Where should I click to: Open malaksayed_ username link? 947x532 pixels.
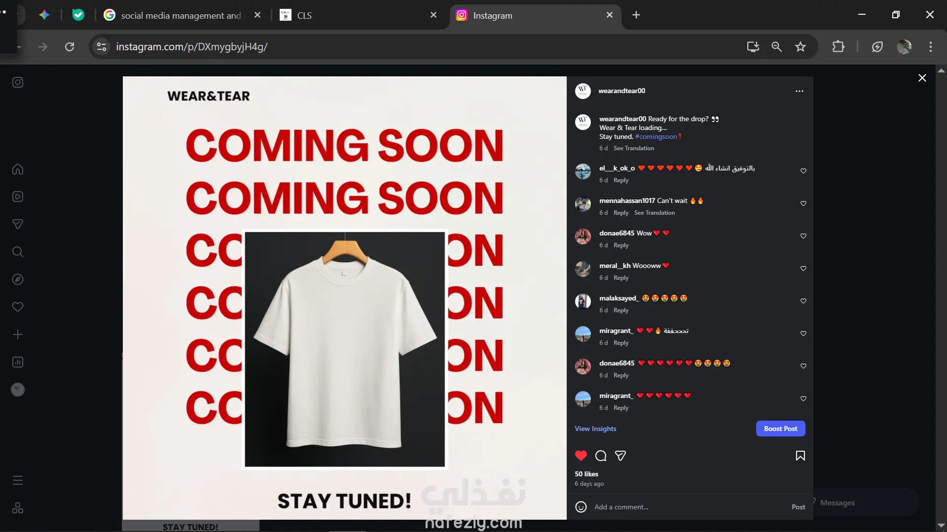click(619, 298)
